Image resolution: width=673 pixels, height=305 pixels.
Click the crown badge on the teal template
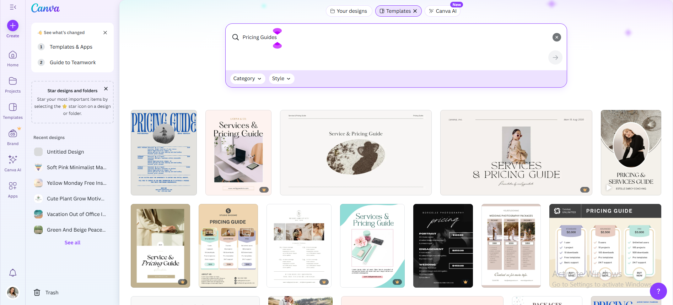point(397,282)
